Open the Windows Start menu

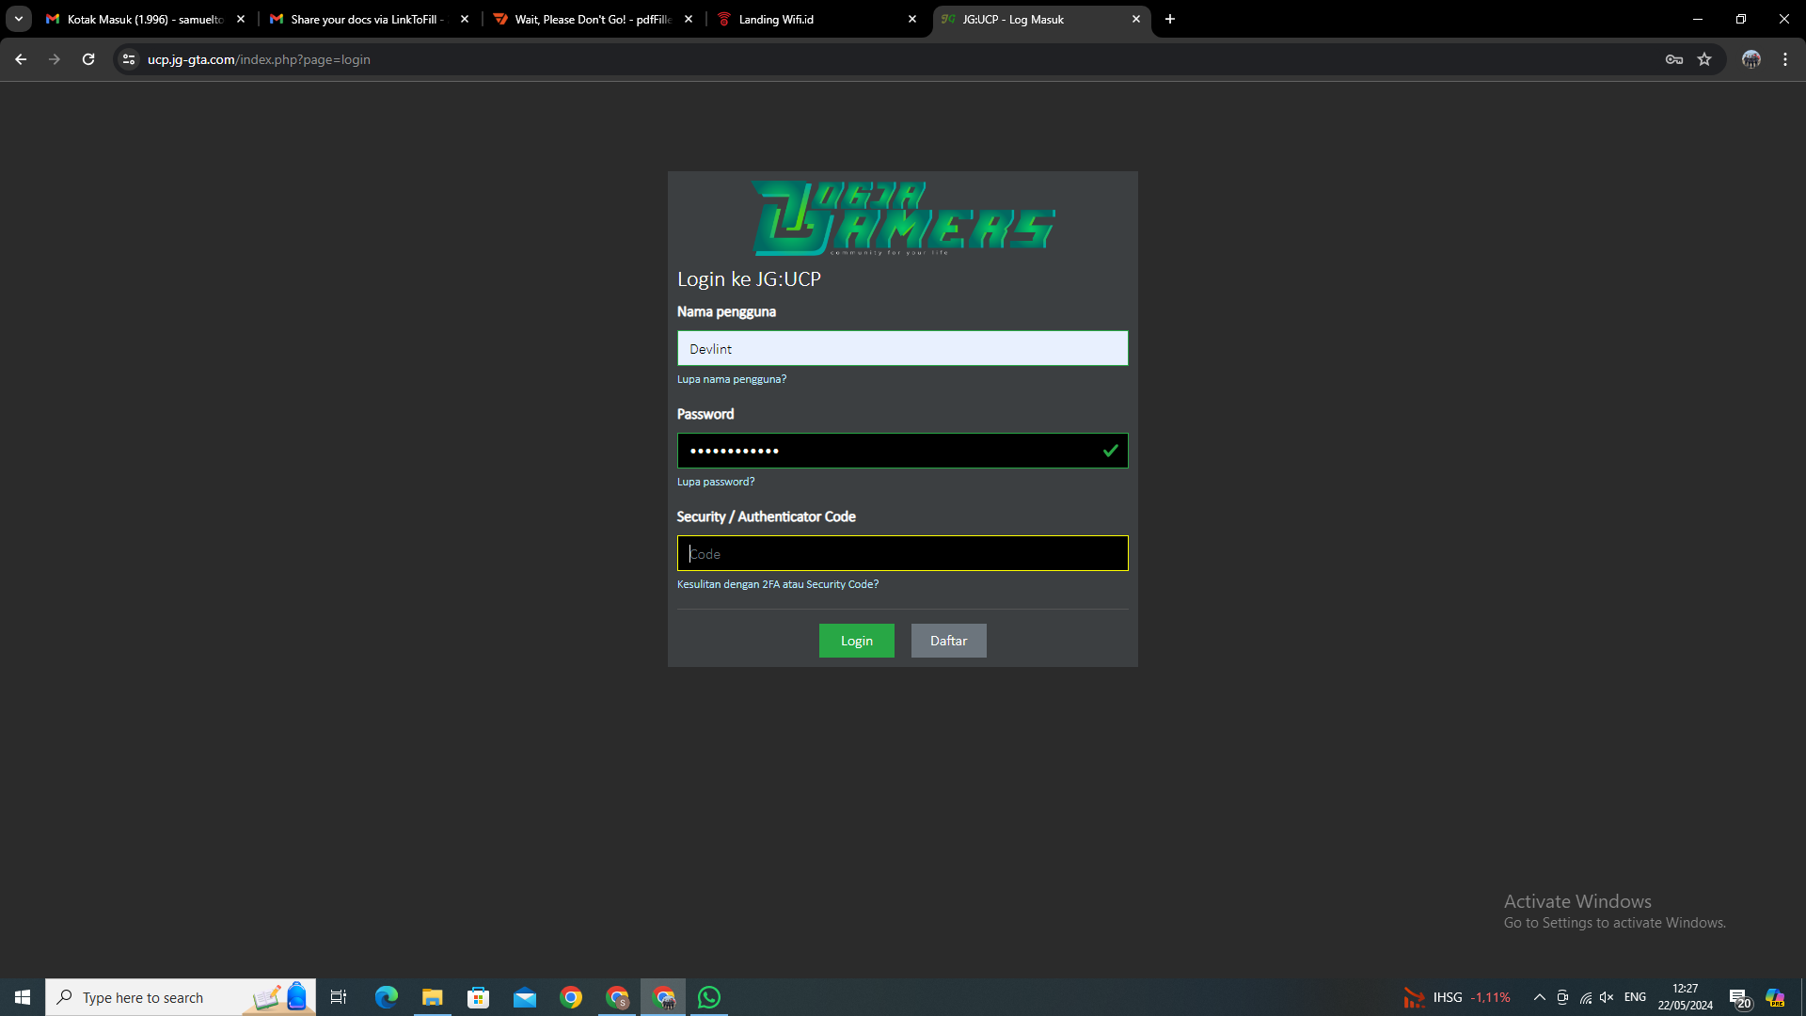tap(23, 997)
